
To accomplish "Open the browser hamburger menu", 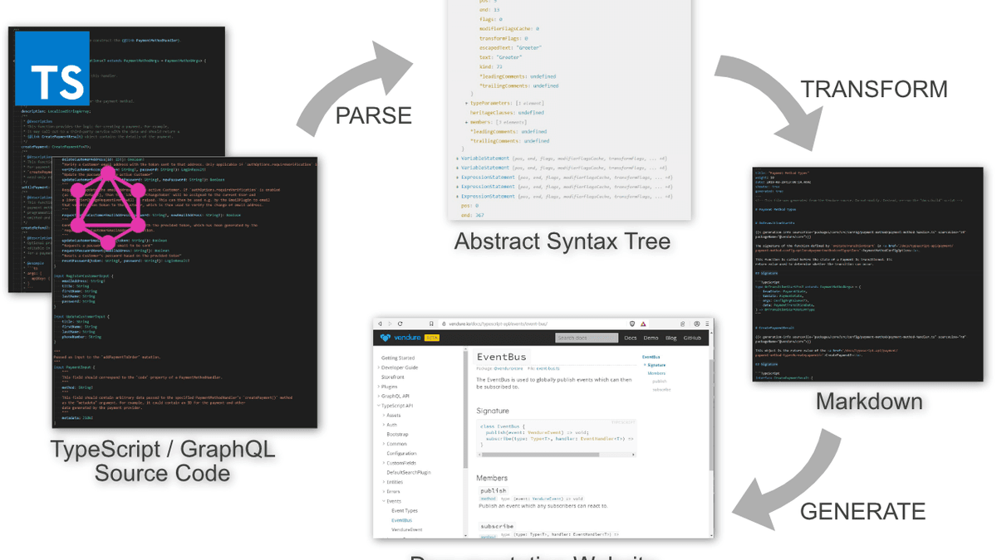I will pyautogui.click(x=706, y=324).
